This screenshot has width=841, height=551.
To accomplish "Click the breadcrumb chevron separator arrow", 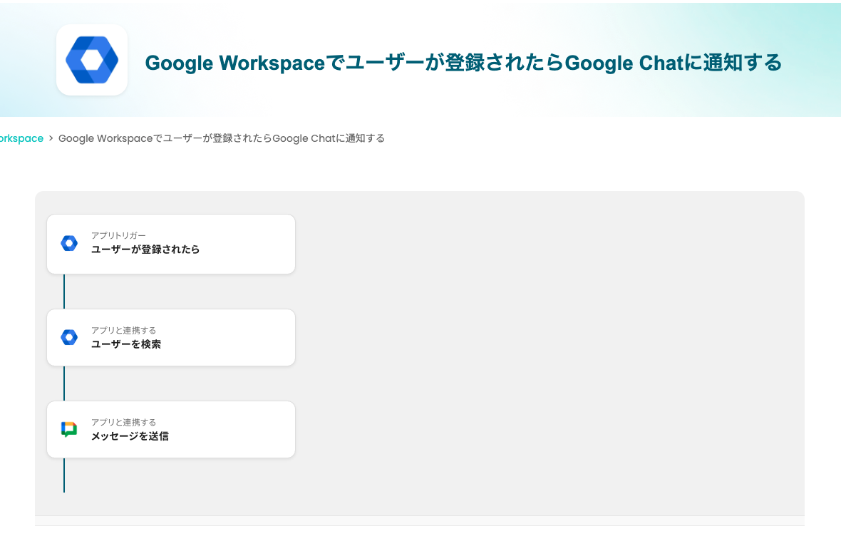I will (x=51, y=138).
